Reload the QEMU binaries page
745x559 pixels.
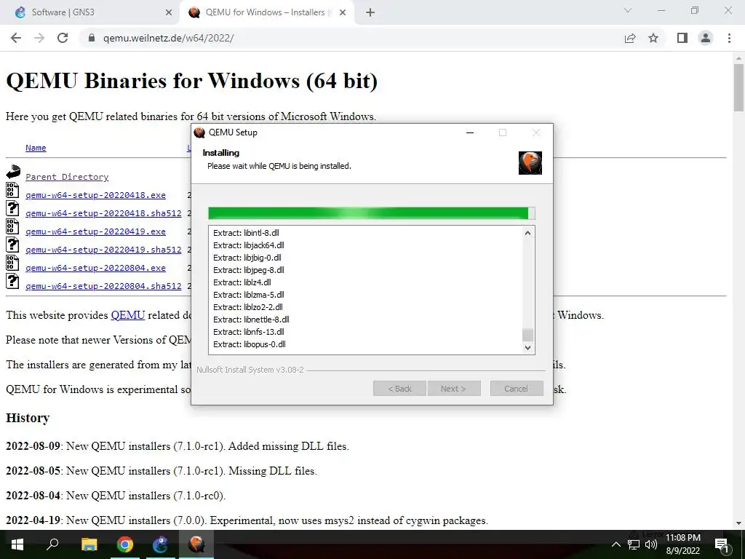[63, 38]
